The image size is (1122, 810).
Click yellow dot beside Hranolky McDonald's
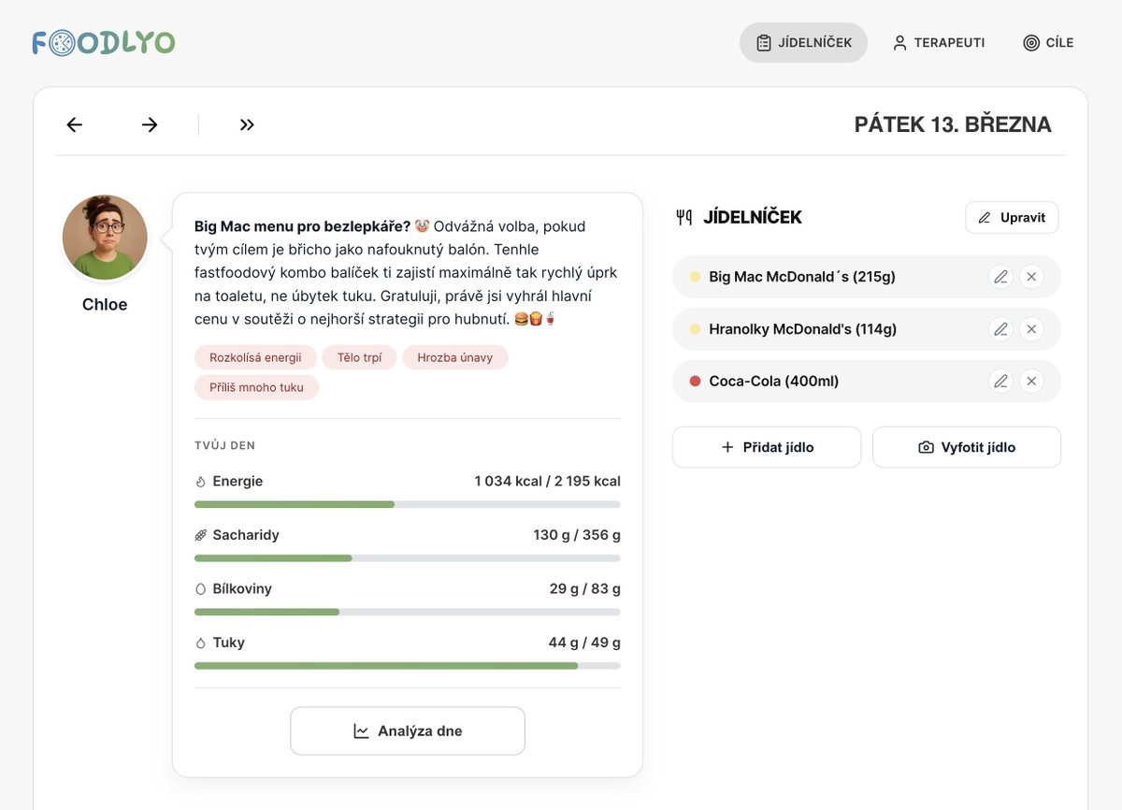coord(695,329)
